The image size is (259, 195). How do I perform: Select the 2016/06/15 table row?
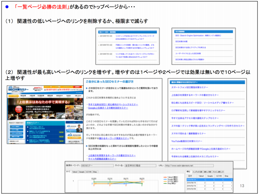tap(210, 183)
